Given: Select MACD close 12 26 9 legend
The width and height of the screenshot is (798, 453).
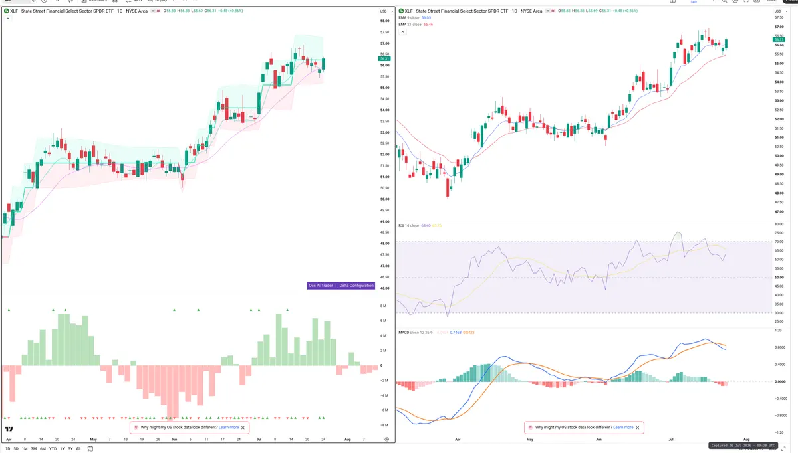Looking at the screenshot, I should [415, 332].
